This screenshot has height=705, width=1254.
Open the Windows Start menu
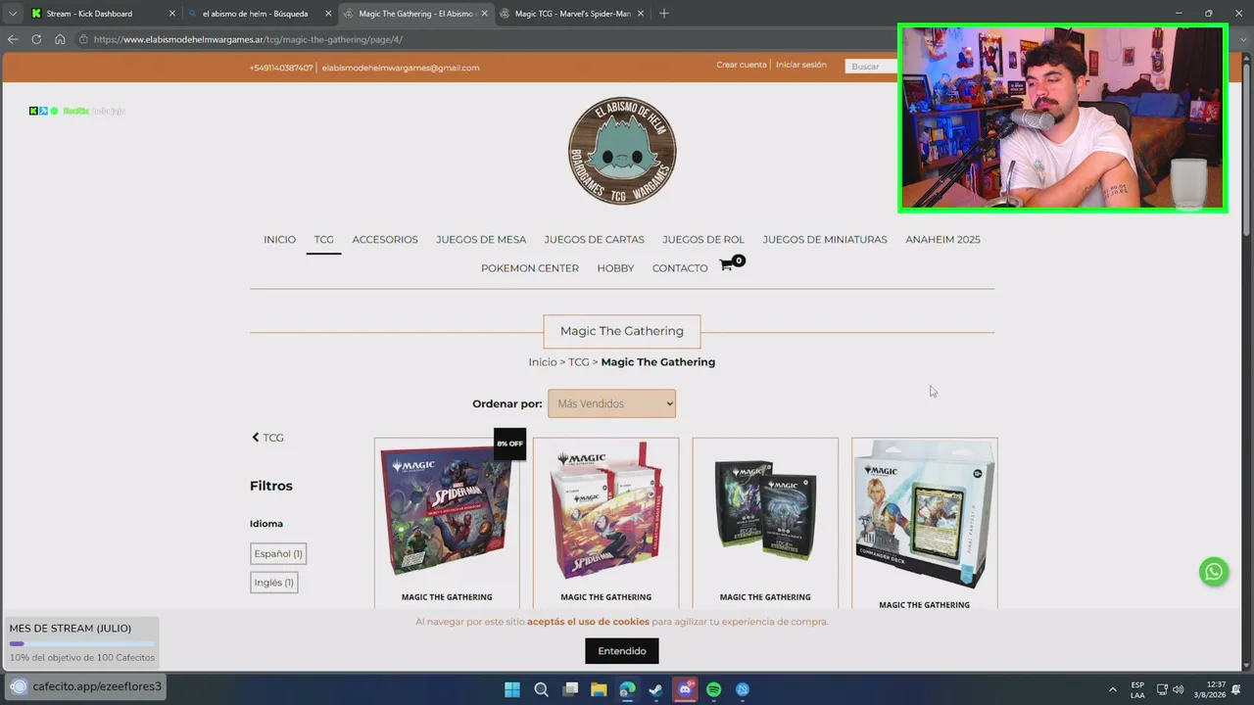tap(512, 689)
